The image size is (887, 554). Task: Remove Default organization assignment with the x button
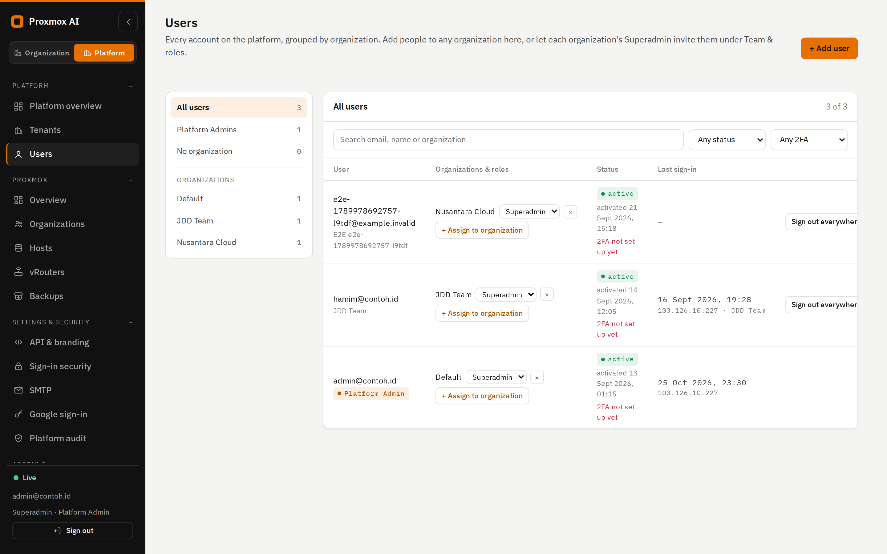537,377
